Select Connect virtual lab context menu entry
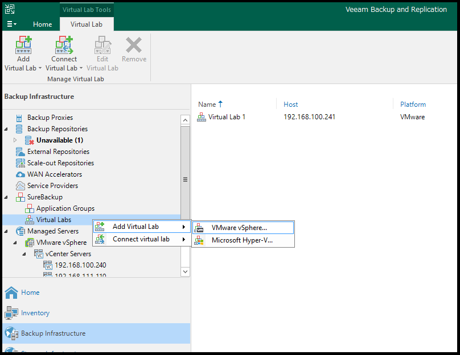This screenshot has width=460, height=355. [142, 239]
